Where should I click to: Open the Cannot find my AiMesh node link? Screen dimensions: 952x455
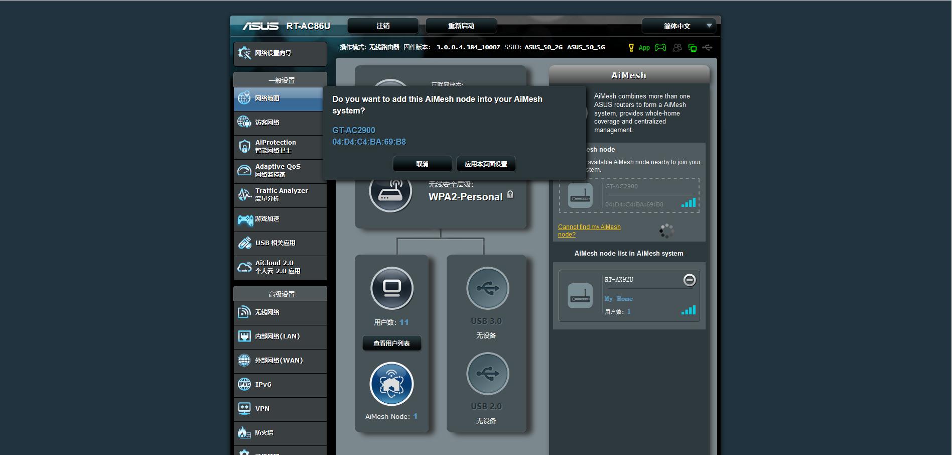pyautogui.click(x=589, y=231)
